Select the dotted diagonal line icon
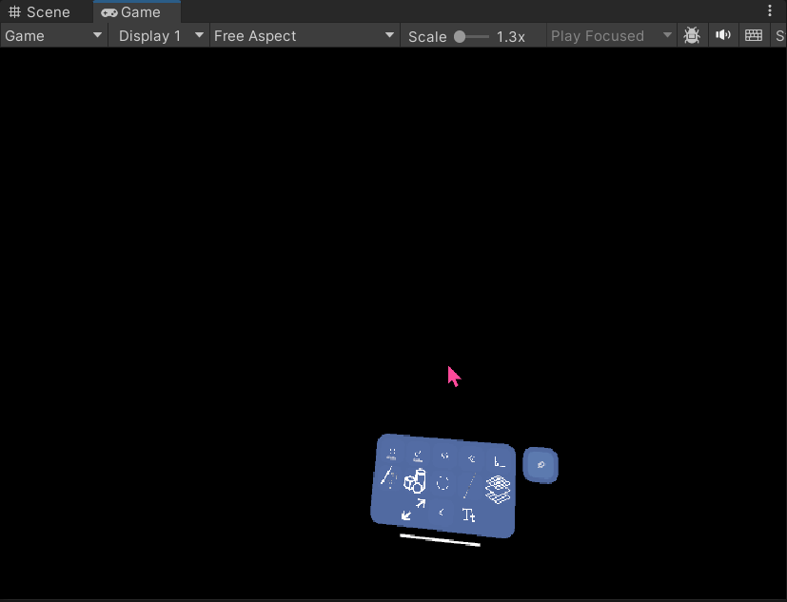Screen dimensions: 787x602 pyautogui.click(x=469, y=486)
